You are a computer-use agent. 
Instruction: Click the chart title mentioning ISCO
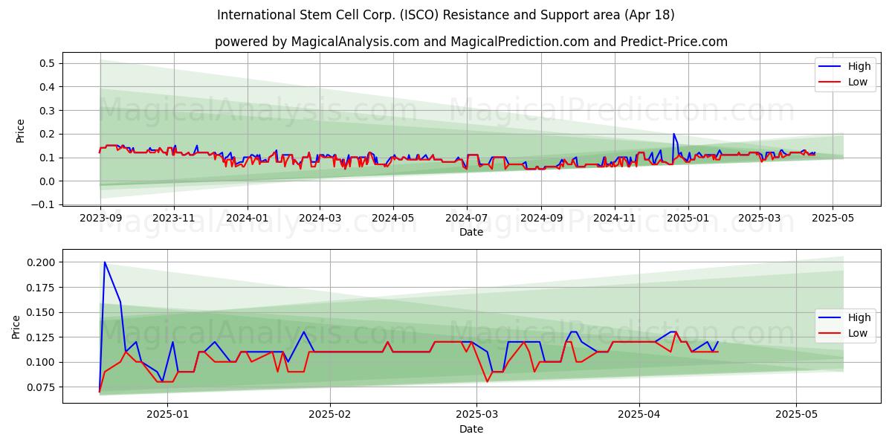(x=446, y=15)
